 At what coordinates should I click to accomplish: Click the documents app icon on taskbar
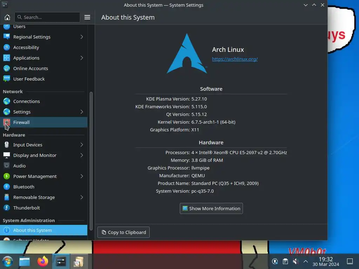(x=79, y=261)
